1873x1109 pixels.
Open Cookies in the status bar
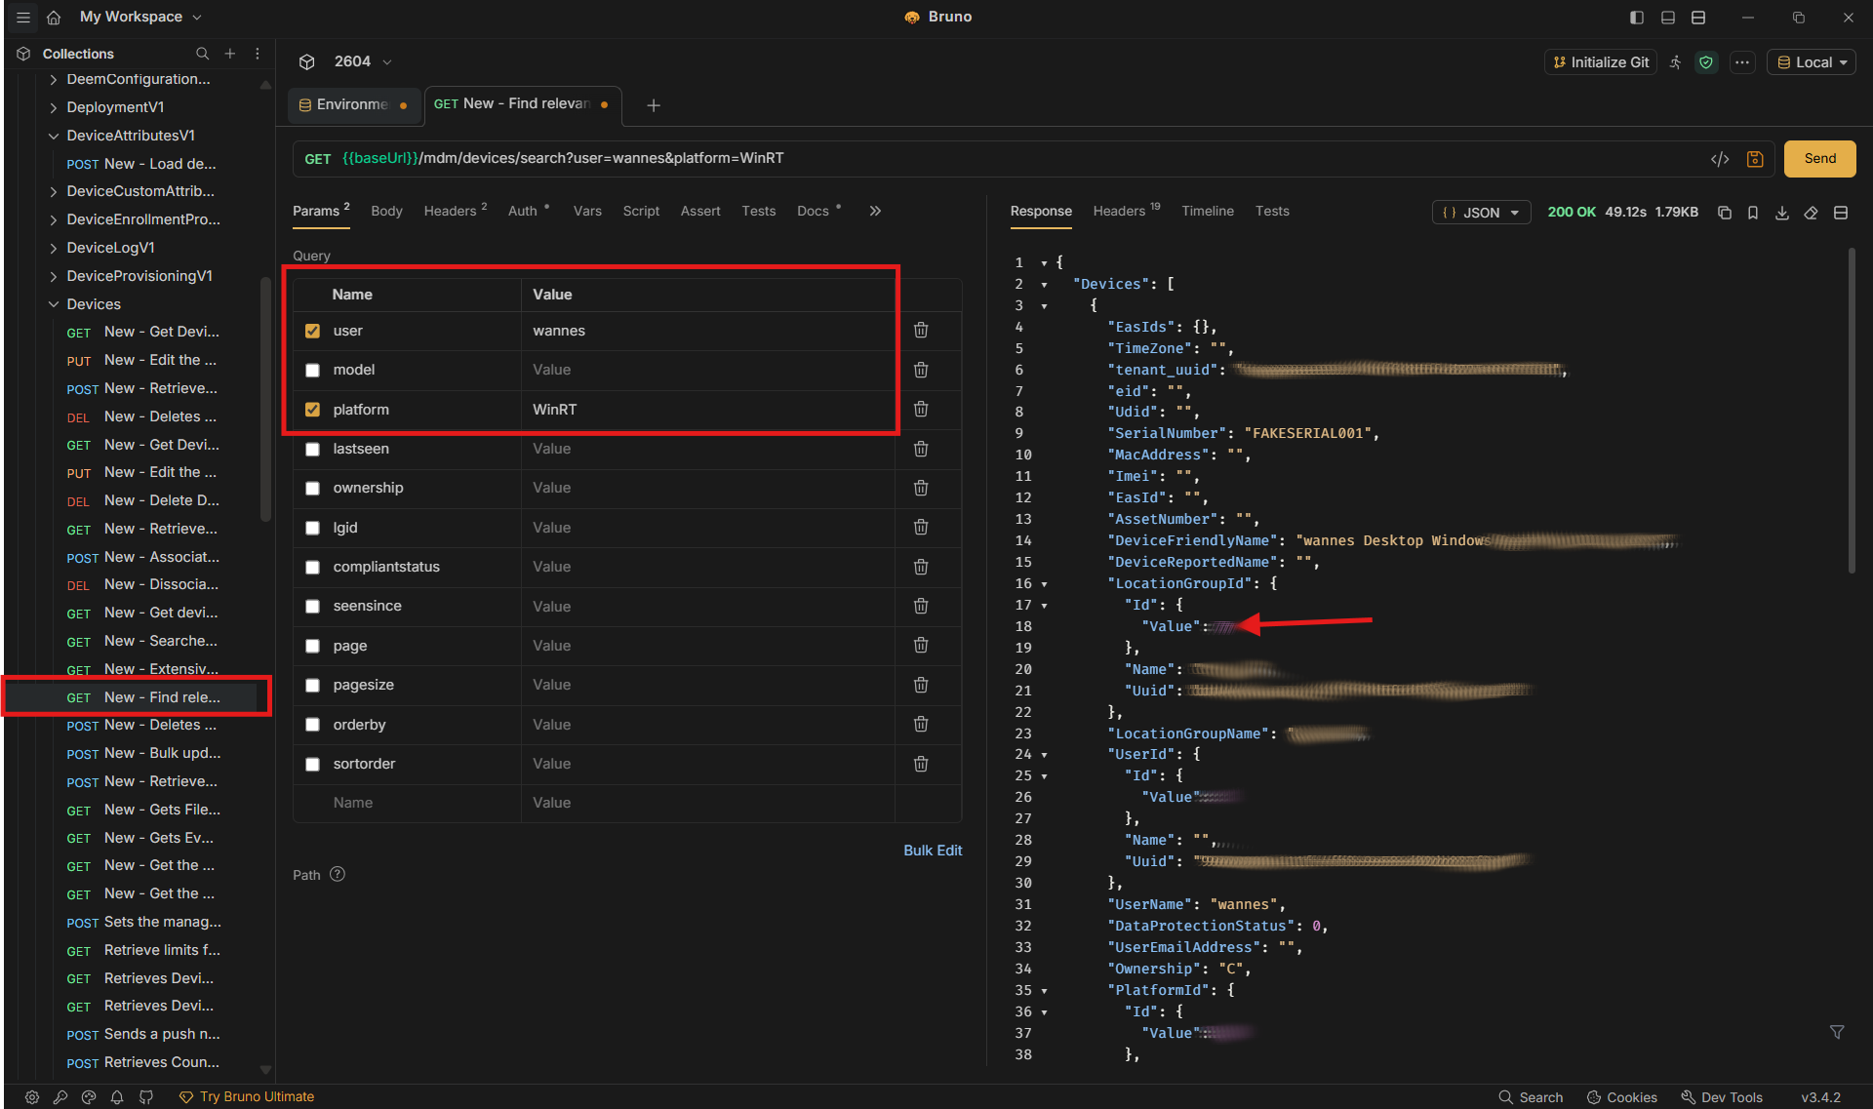[x=1622, y=1097]
